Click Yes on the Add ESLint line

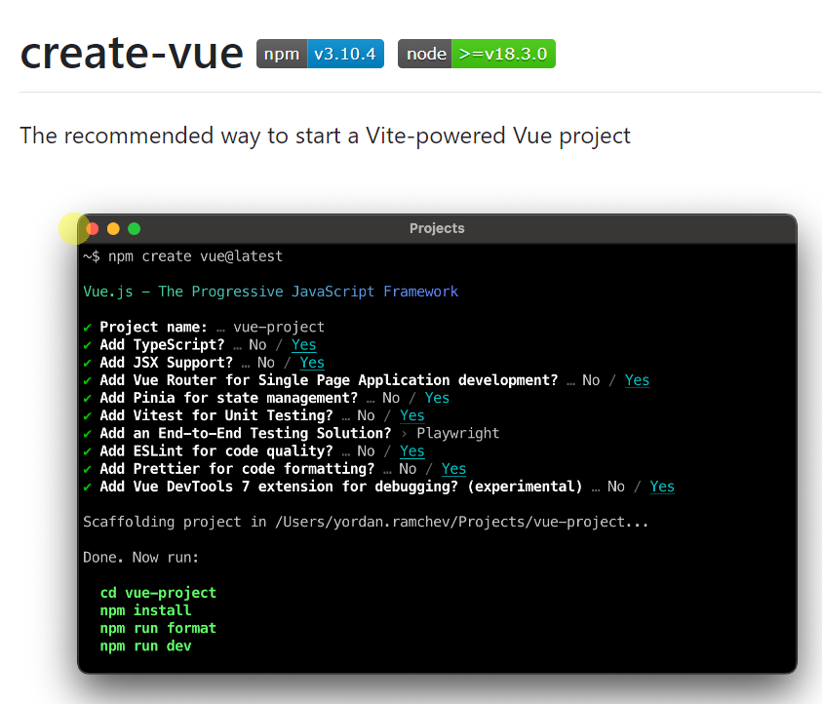(412, 451)
